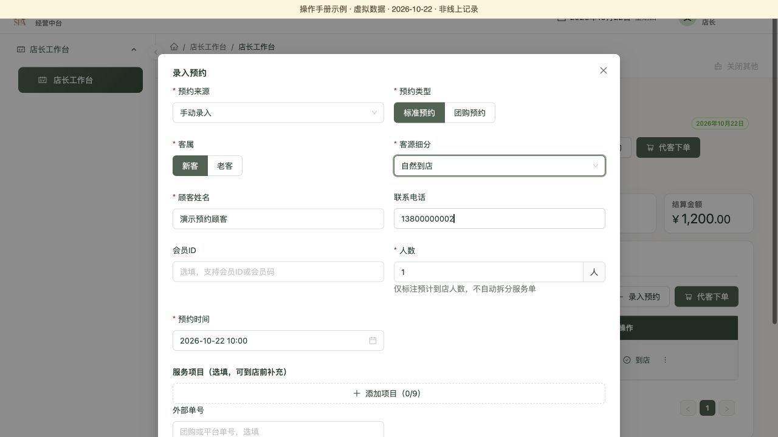This screenshot has width=778, height=437.
Task: Choose 老客 customer type
Action: coord(225,166)
